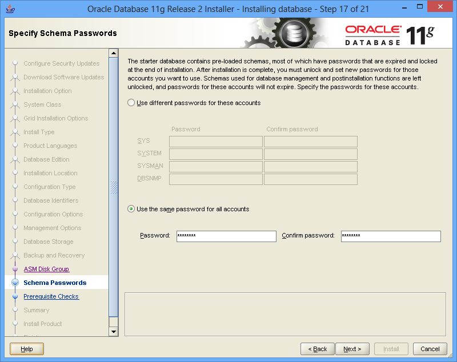The width and height of the screenshot is (457, 362).
Task: Click the 'Installation Location' step text
Action: click(x=50, y=173)
